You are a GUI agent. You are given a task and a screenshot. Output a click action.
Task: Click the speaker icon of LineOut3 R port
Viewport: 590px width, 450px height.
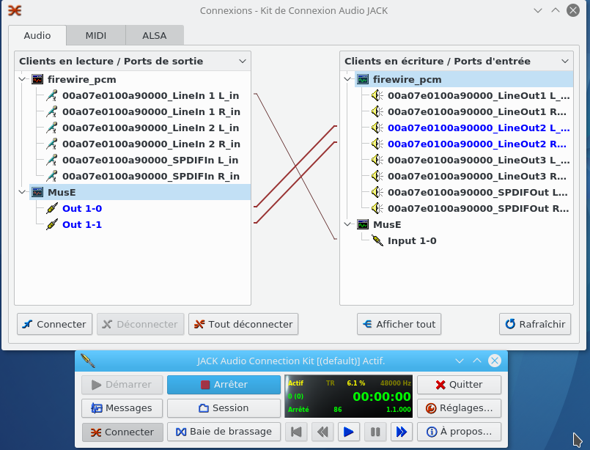tap(377, 176)
